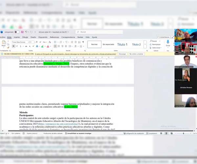Click the Redo icon in title bar

coord(31,32)
